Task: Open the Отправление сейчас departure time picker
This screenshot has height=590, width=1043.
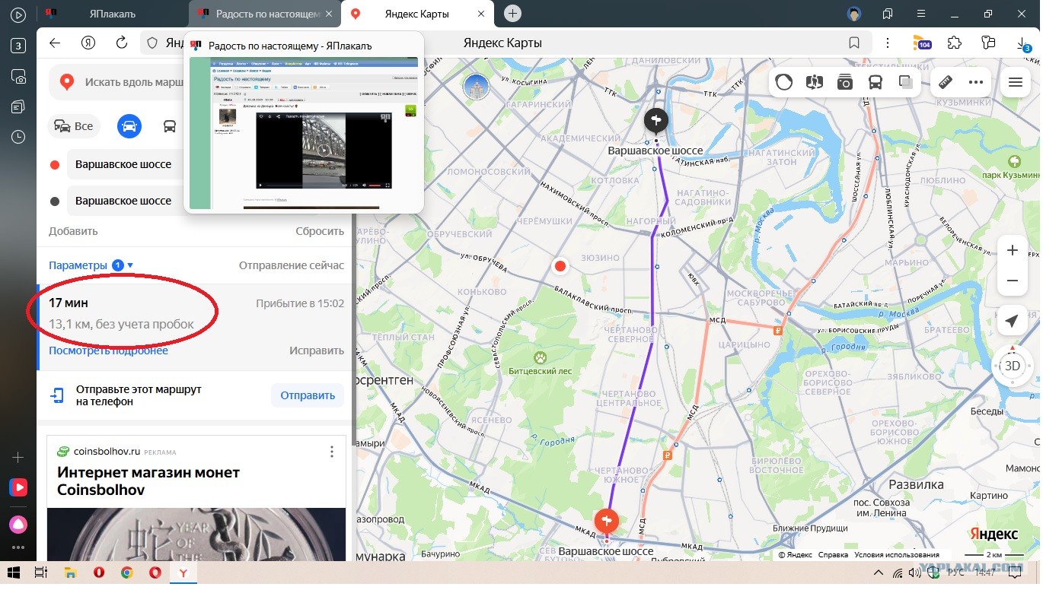Action: (x=292, y=265)
